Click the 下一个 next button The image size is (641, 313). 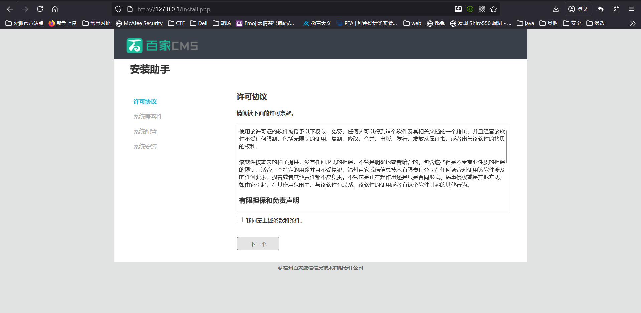[258, 244]
